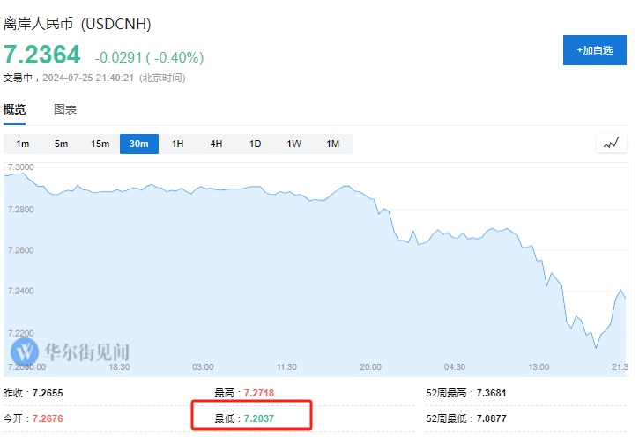
Task: Choose the 15m timeframe
Action: [x=100, y=144]
